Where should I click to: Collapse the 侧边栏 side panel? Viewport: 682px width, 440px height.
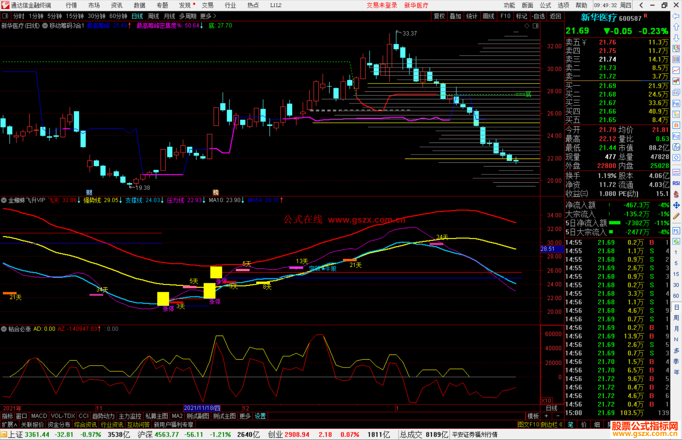click(x=552, y=425)
